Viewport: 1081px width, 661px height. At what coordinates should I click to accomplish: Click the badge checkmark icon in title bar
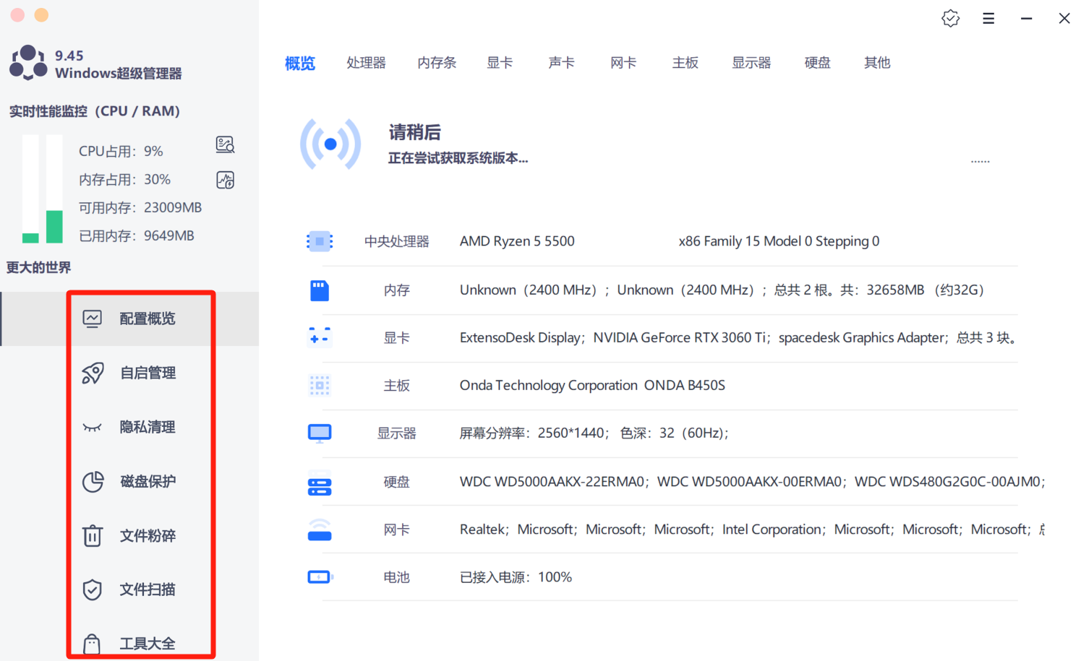coord(950,19)
